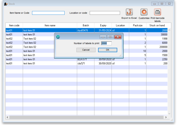This screenshot has width=177, height=125.
Task: Open the Customise gear icon
Action: 144,12
